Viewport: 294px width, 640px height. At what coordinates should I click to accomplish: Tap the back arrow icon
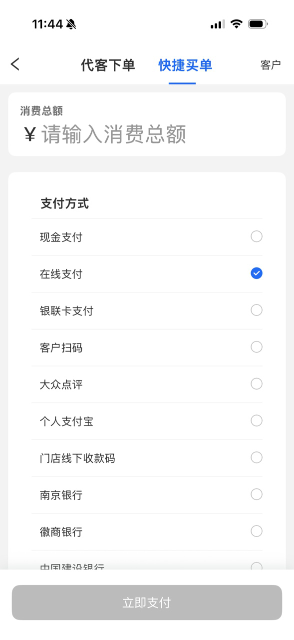pyautogui.click(x=15, y=64)
